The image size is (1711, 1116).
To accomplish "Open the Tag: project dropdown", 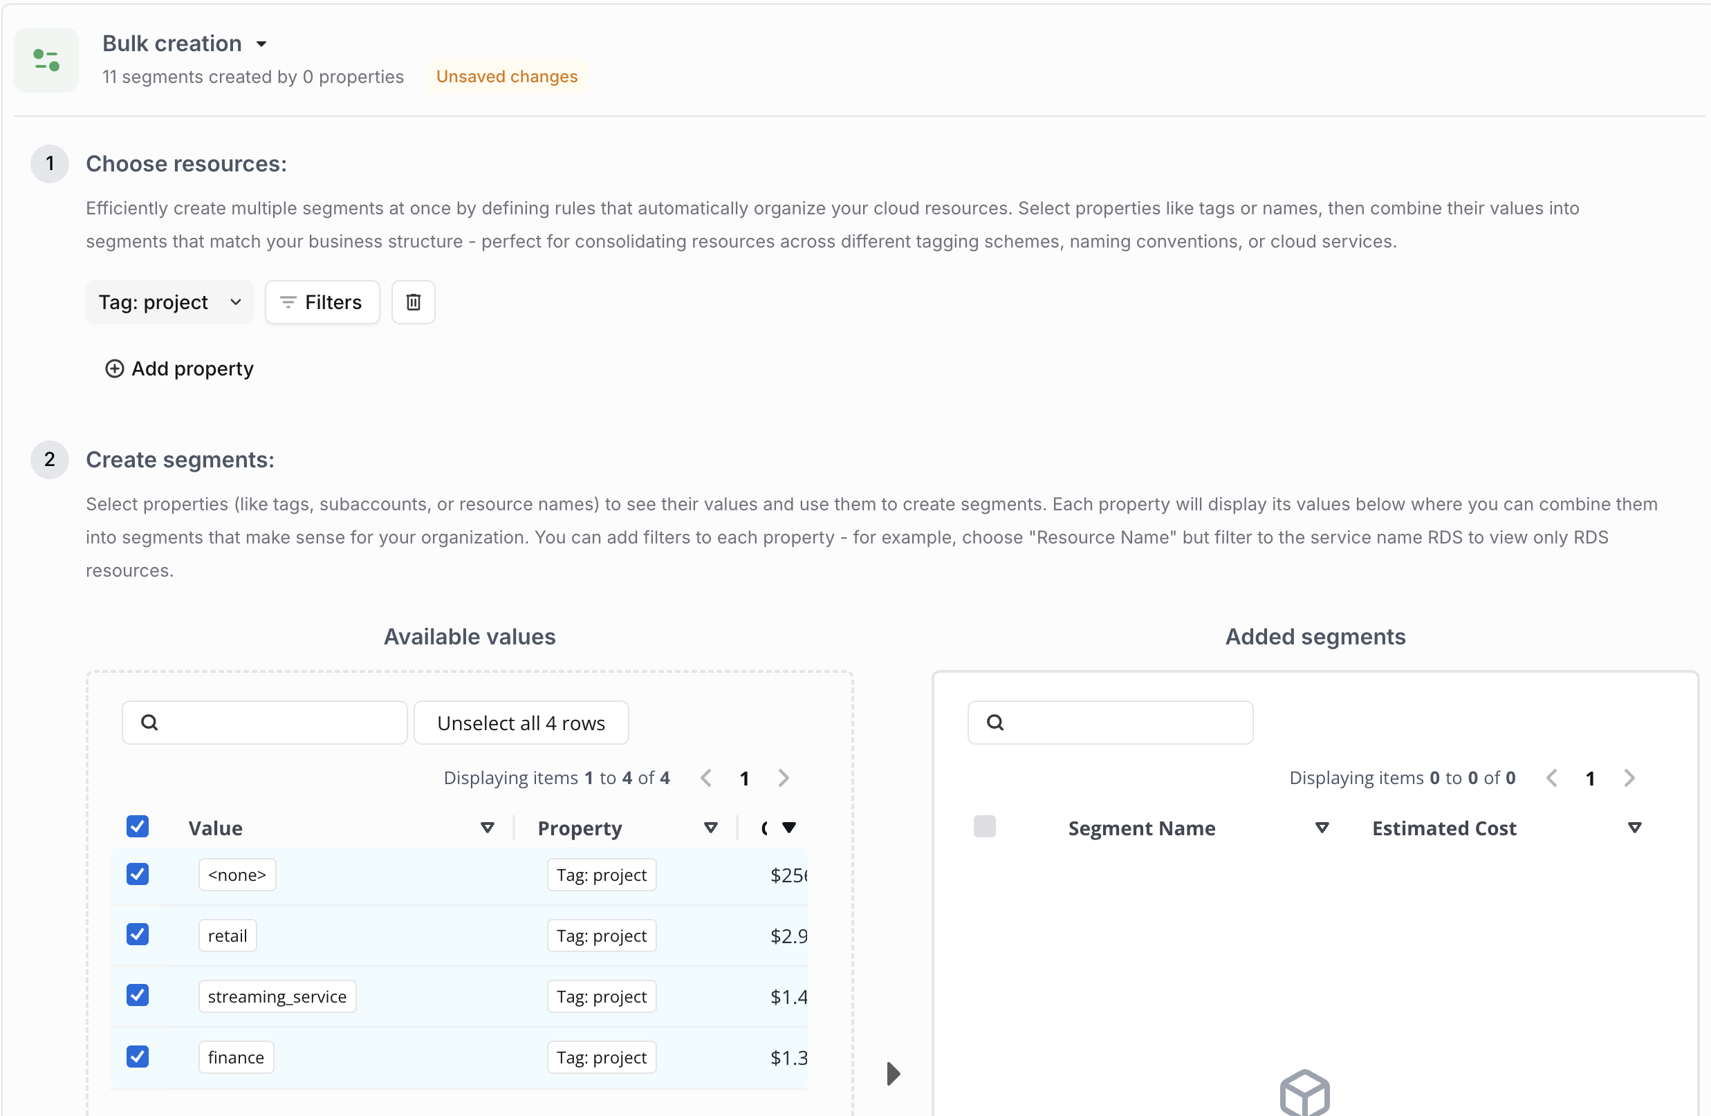I will coord(169,301).
